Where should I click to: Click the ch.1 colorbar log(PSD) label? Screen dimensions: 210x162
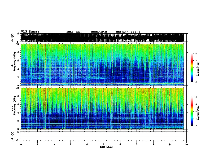point(199,69)
